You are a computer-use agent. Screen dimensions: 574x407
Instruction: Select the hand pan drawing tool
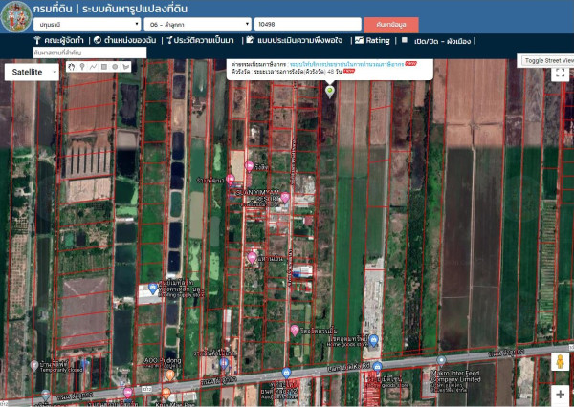(x=71, y=67)
